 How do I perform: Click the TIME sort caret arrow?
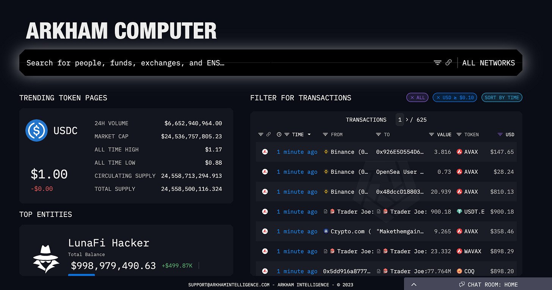309,134
